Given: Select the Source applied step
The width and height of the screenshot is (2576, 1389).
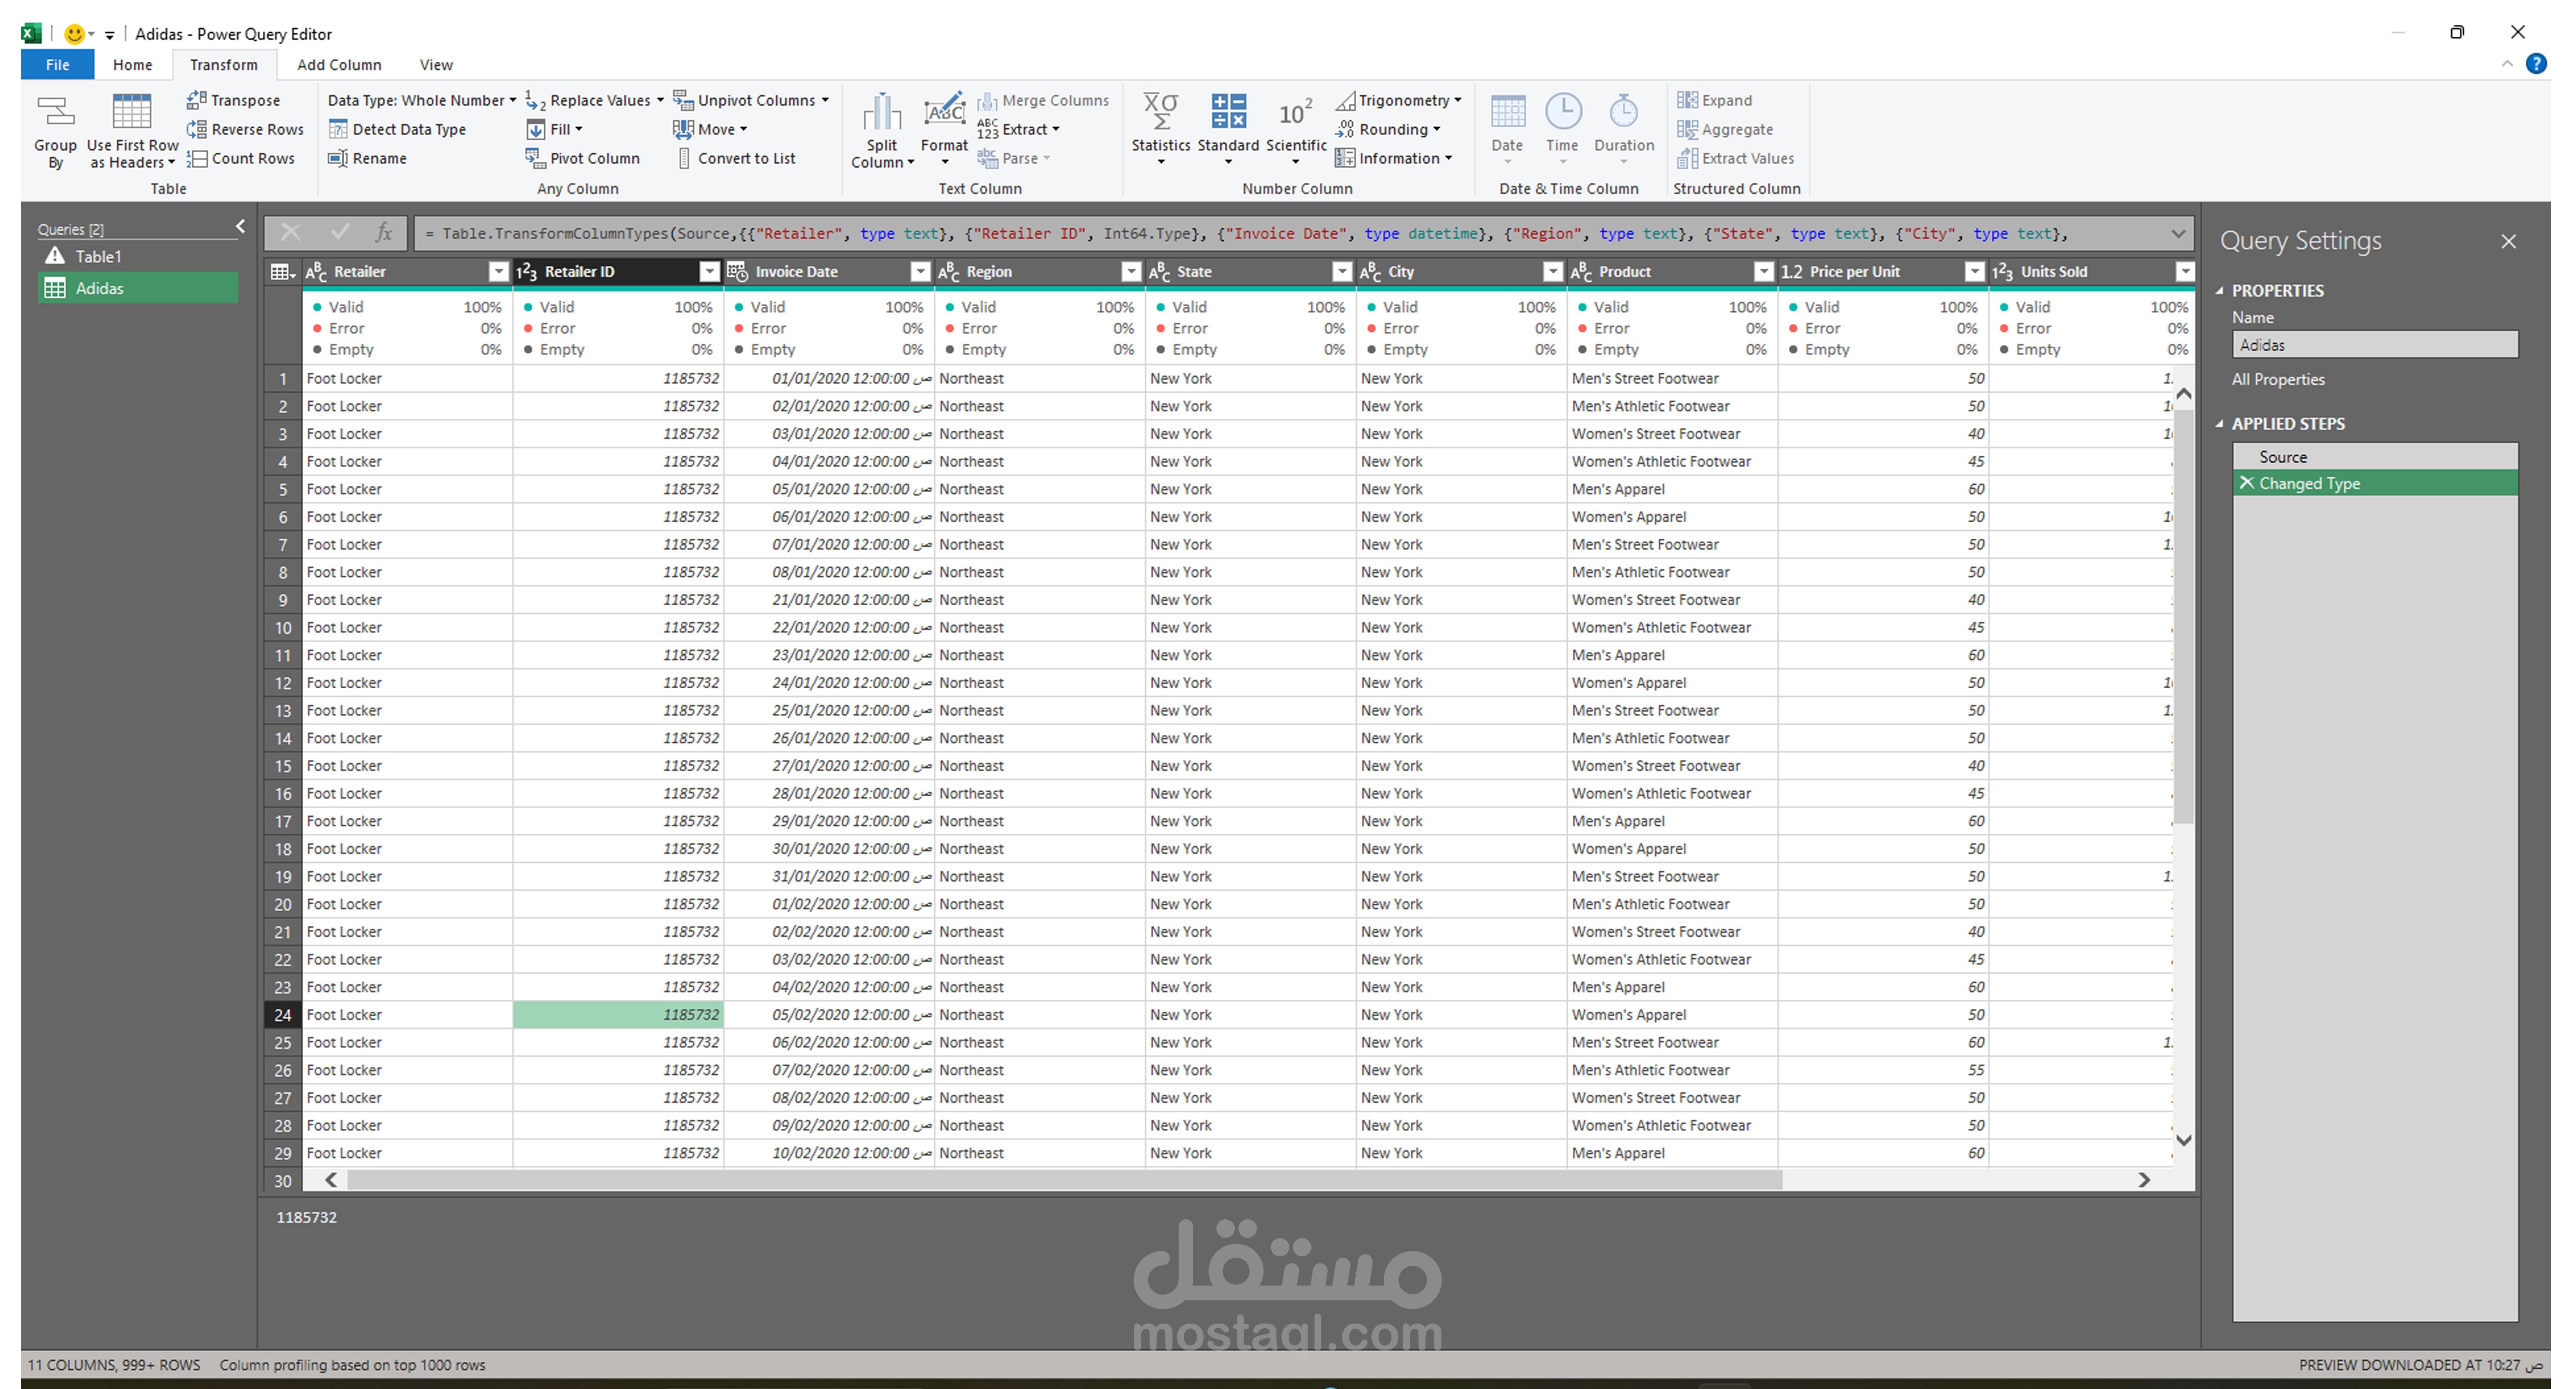Looking at the screenshot, I should [x=2375, y=457].
